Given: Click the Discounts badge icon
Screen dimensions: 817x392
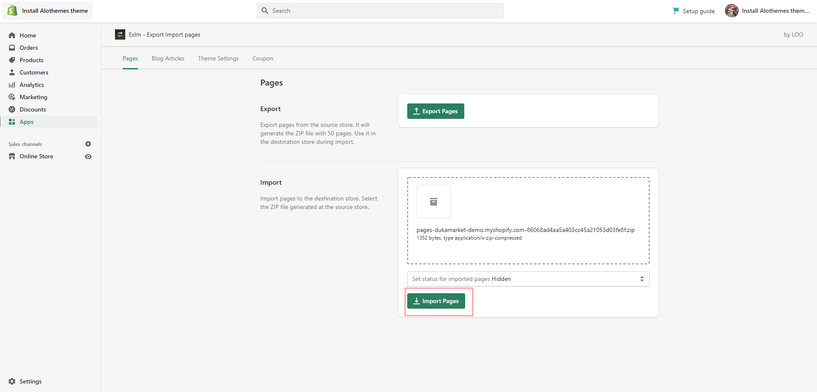Looking at the screenshot, I should tap(12, 109).
